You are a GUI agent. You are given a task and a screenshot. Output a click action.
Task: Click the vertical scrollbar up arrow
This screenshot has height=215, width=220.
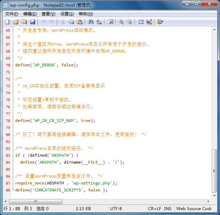214,30
